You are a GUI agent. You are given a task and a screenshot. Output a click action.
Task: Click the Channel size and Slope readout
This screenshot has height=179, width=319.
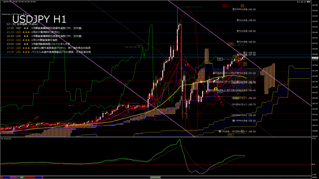coord(14,14)
